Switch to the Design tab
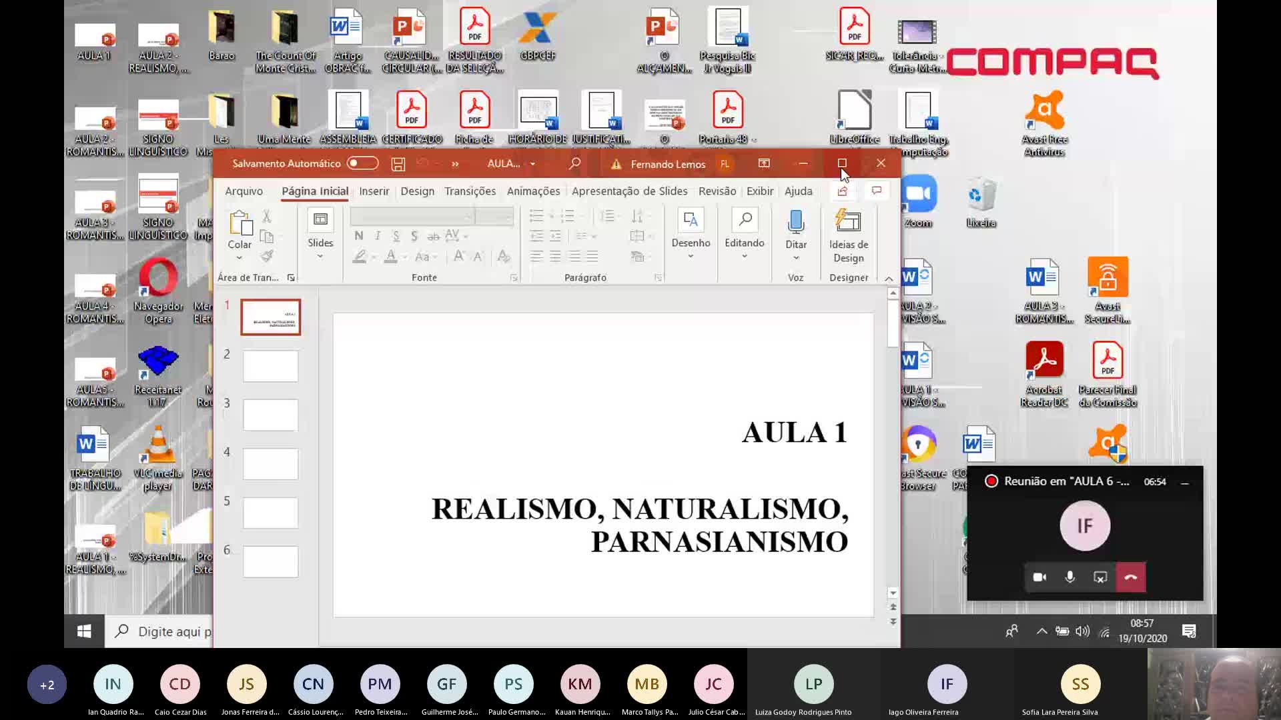 417,191
